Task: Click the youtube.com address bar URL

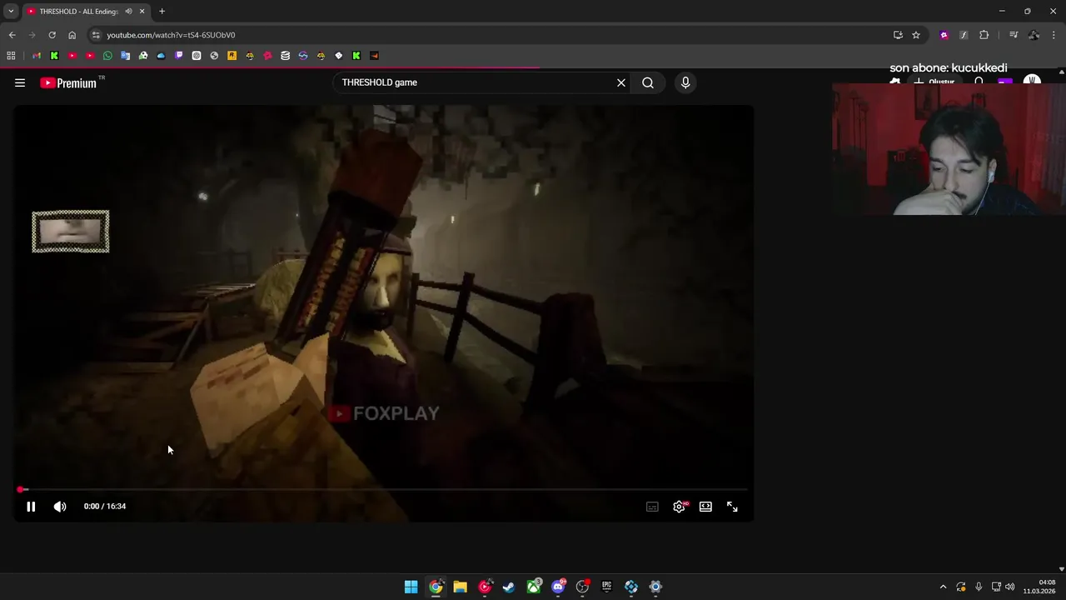Action: click(171, 35)
